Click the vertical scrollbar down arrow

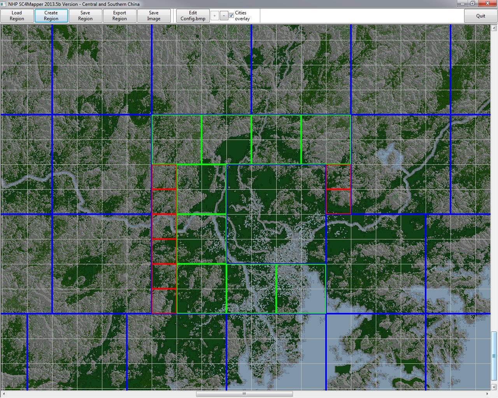click(494, 387)
